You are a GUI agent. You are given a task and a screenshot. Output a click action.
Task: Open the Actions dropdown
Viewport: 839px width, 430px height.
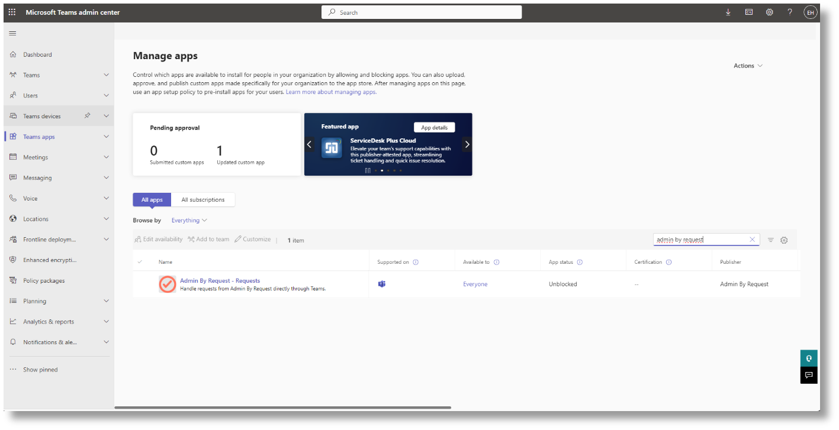(748, 66)
